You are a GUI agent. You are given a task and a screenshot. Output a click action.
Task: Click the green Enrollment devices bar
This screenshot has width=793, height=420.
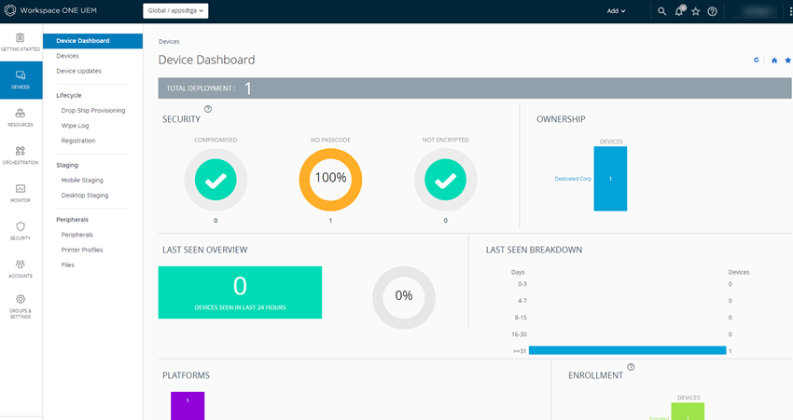tap(688, 412)
